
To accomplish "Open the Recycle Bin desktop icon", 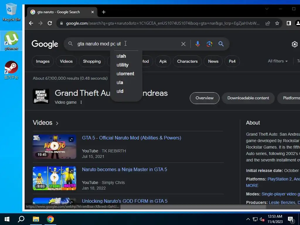I will point(11,12).
